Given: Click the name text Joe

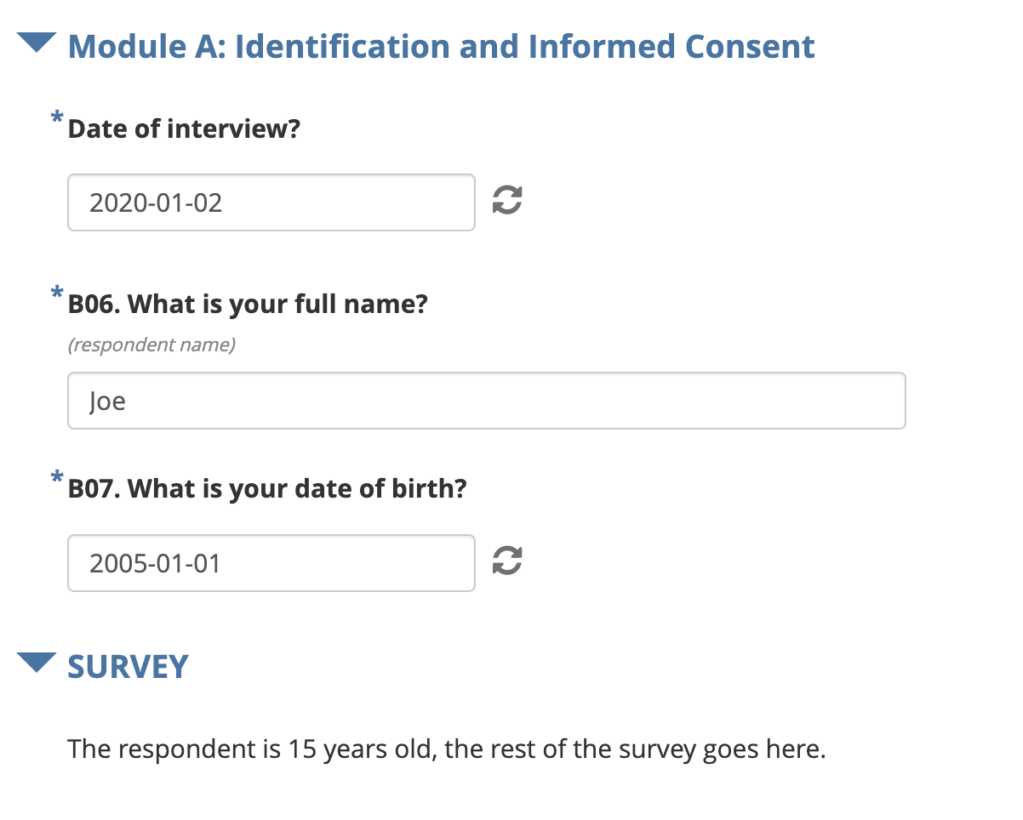Looking at the screenshot, I should click(x=107, y=401).
